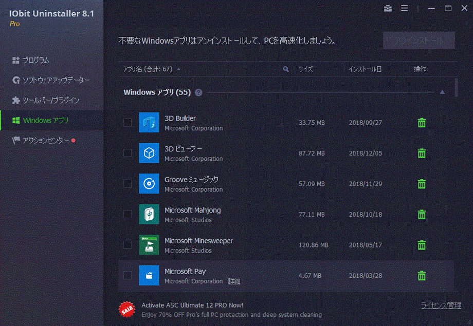Select the Groove ミュージック checkbox

click(128, 183)
